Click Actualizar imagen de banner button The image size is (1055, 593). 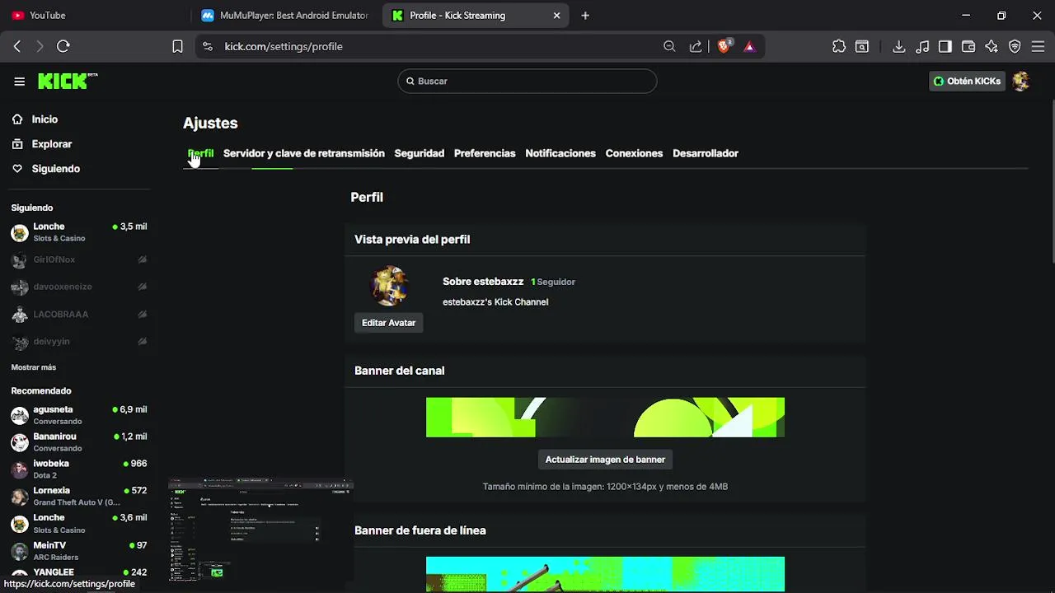[x=605, y=460]
